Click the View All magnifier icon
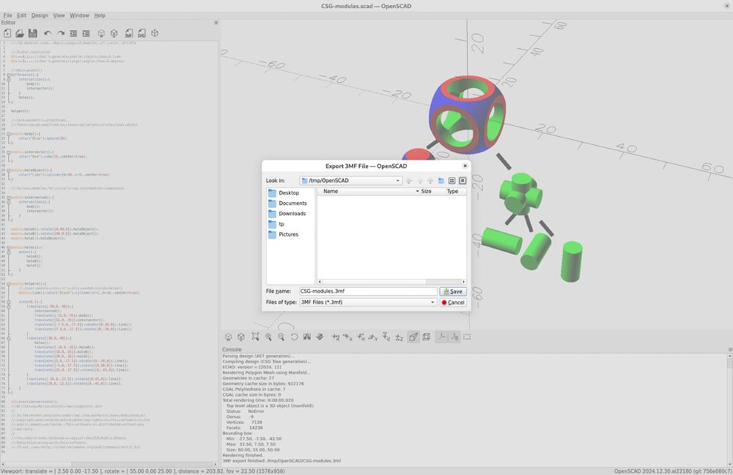The width and height of the screenshot is (733, 475). point(255,337)
